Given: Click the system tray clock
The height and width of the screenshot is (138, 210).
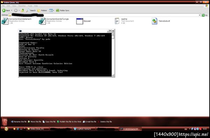Looking at the screenshot, I should pos(205,129).
